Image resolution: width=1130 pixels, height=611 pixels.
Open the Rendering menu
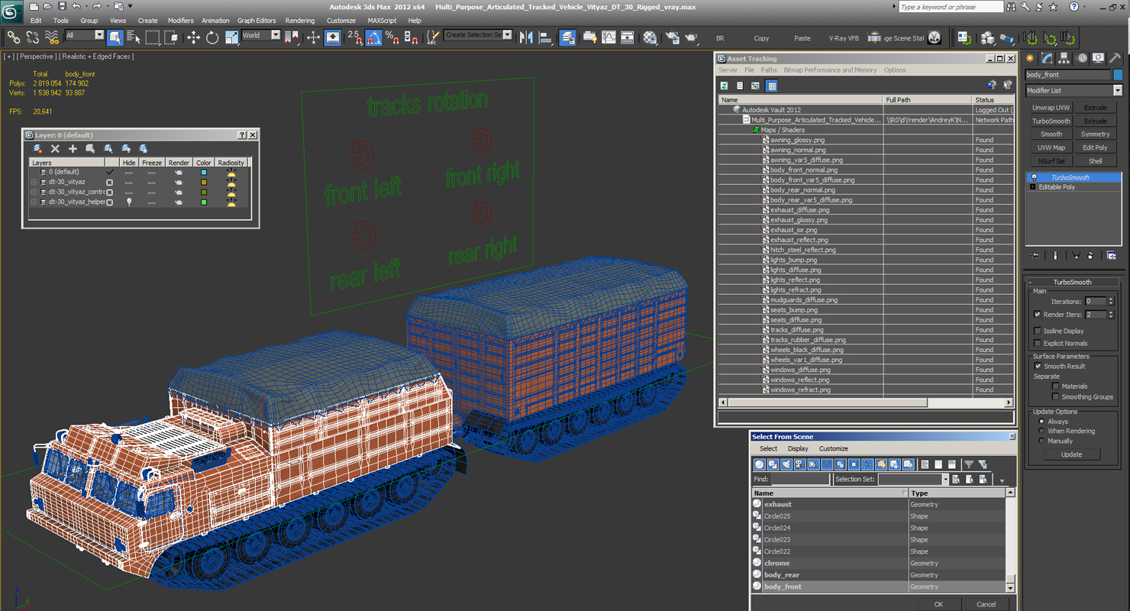299,21
